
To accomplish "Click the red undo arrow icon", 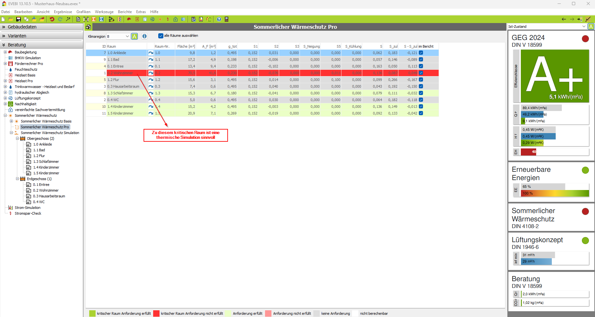I will point(52,19).
